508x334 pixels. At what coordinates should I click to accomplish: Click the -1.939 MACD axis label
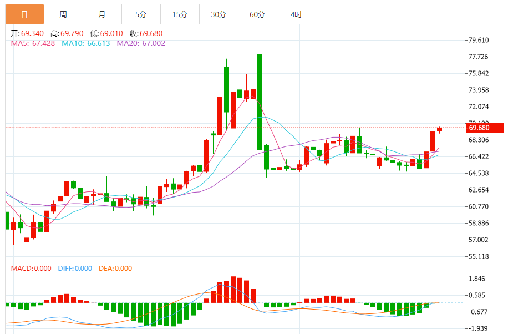click(478, 328)
